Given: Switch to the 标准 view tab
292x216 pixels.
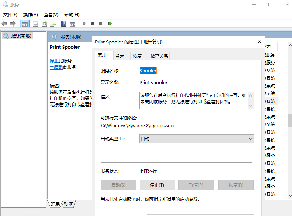Looking at the screenshot, I should click(68, 204).
